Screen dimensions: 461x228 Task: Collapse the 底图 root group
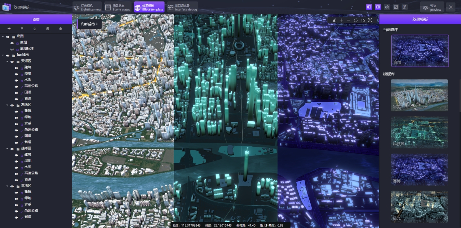pyautogui.click(x=3, y=36)
